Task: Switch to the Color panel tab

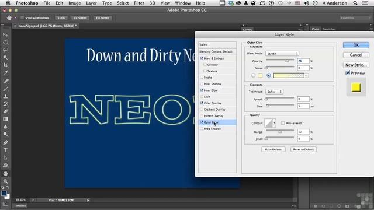Action: (x=316, y=29)
